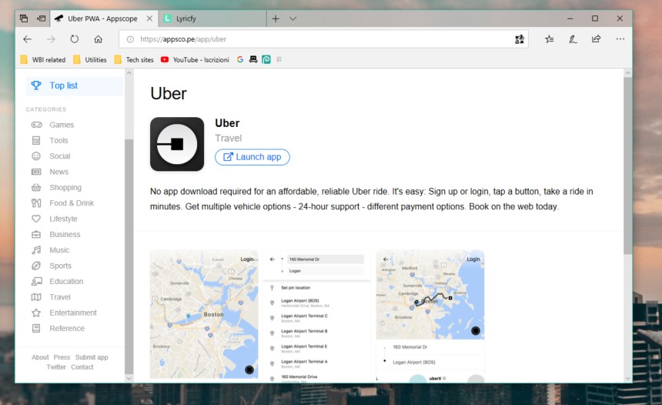Click the Sports ball icon
662x405 pixels.
point(36,266)
